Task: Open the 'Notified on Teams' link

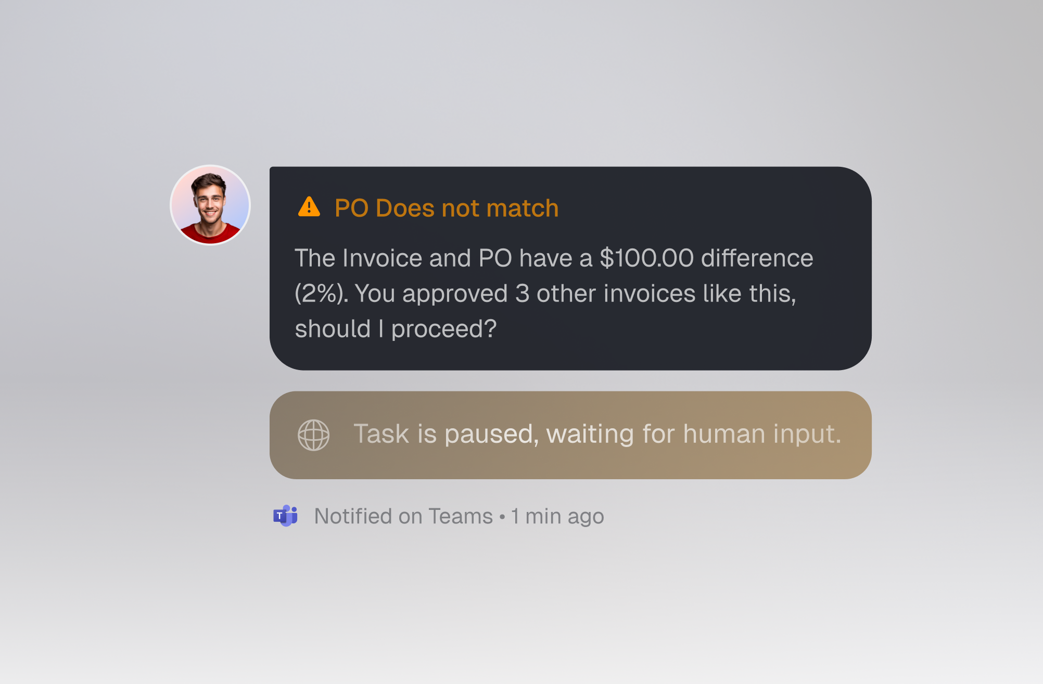Action: click(403, 516)
